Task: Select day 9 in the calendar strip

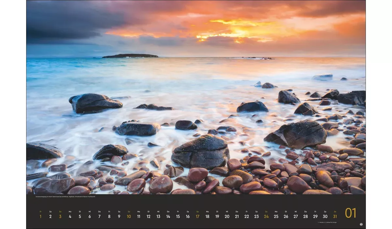Action: point(119,215)
